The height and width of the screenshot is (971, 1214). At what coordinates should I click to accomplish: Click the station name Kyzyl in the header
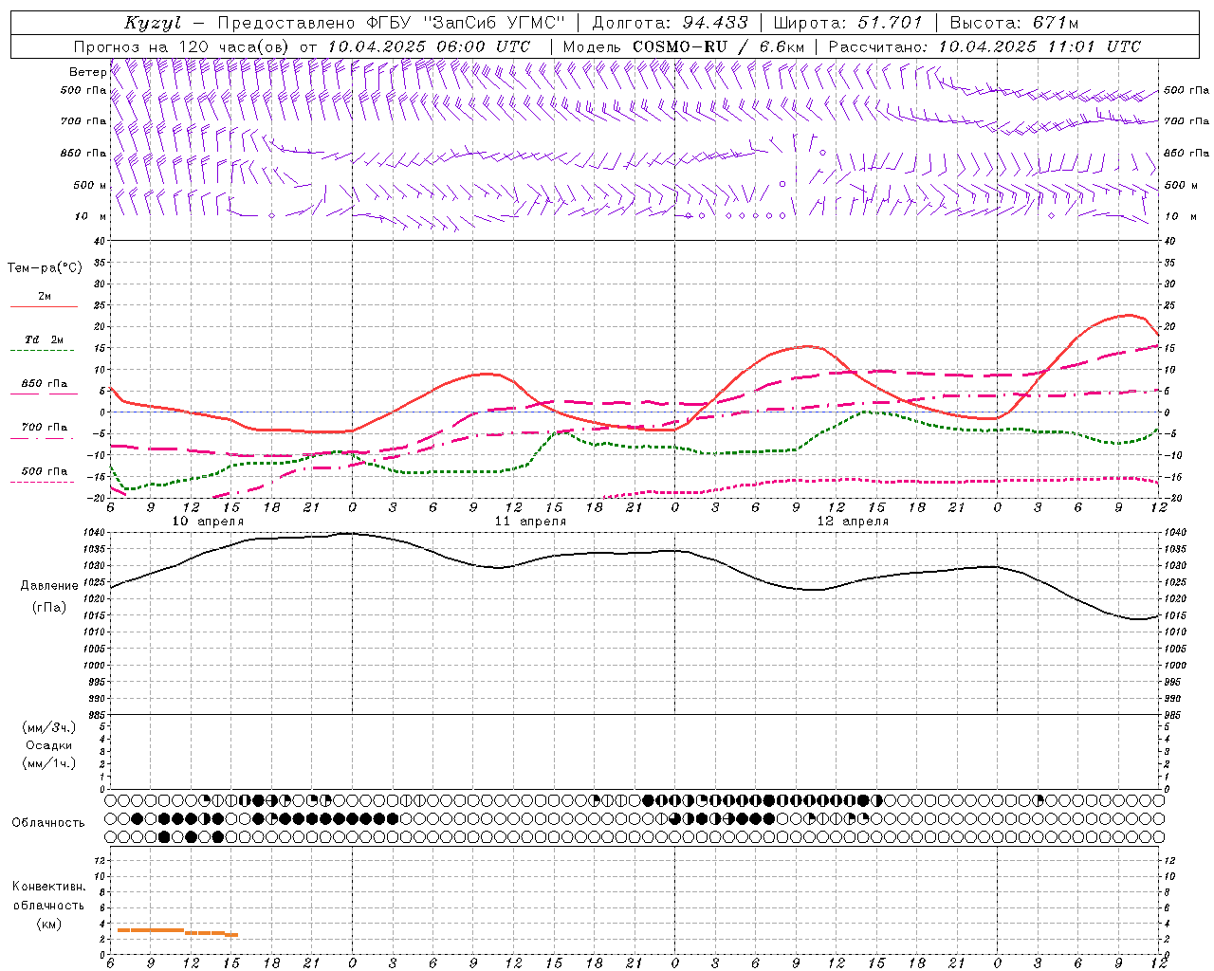(153, 23)
